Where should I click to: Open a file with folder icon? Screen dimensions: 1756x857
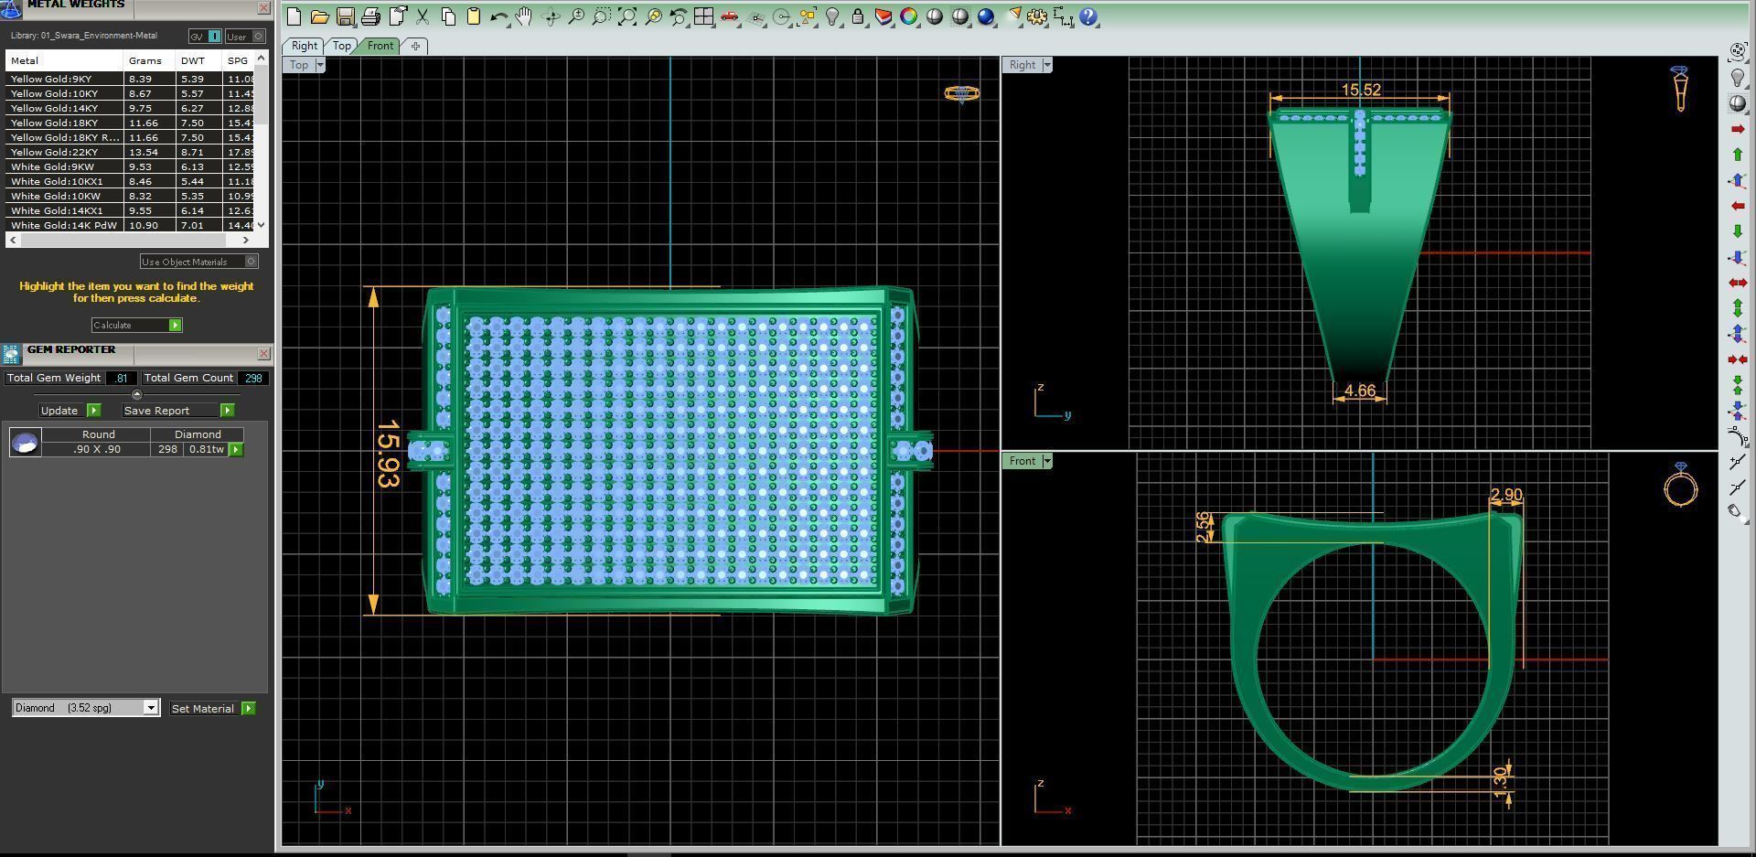coord(319,16)
